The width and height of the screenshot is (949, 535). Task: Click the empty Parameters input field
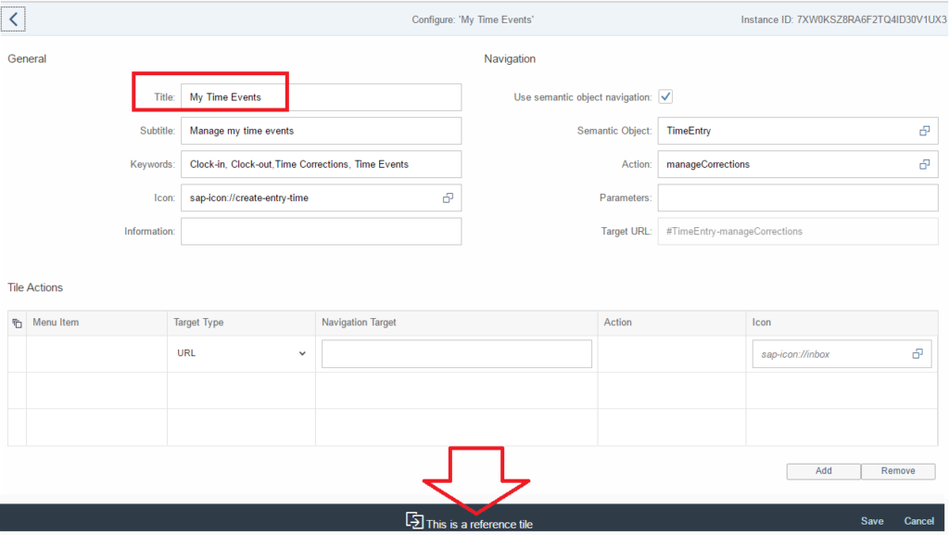click(x=798, y=197)
